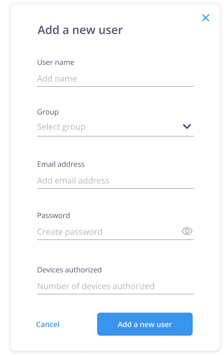Image resolution: width=224 pixels, height=355 pixels.
Task: Click the Add a new user heading
Action: coord(80,30)
